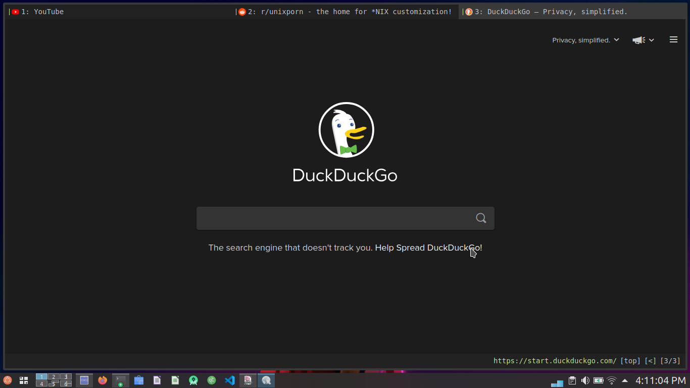Image resolution: width=690 pixels, height=388 pixels.
Task: Open the volume control tray icon
Action: [x=585, y=380]
